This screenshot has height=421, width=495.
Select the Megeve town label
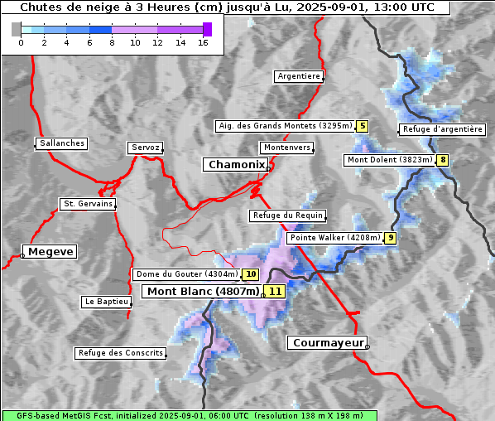coord(50,252)
